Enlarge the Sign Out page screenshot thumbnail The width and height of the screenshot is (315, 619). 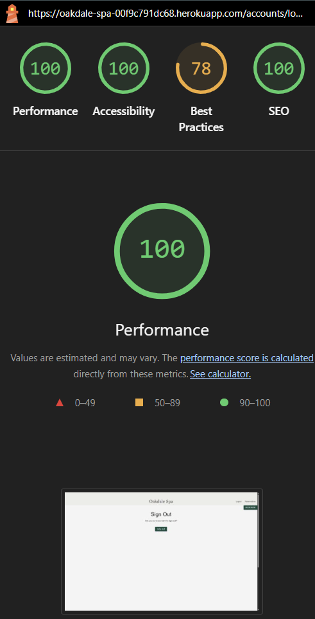click(x=162, y=551)
